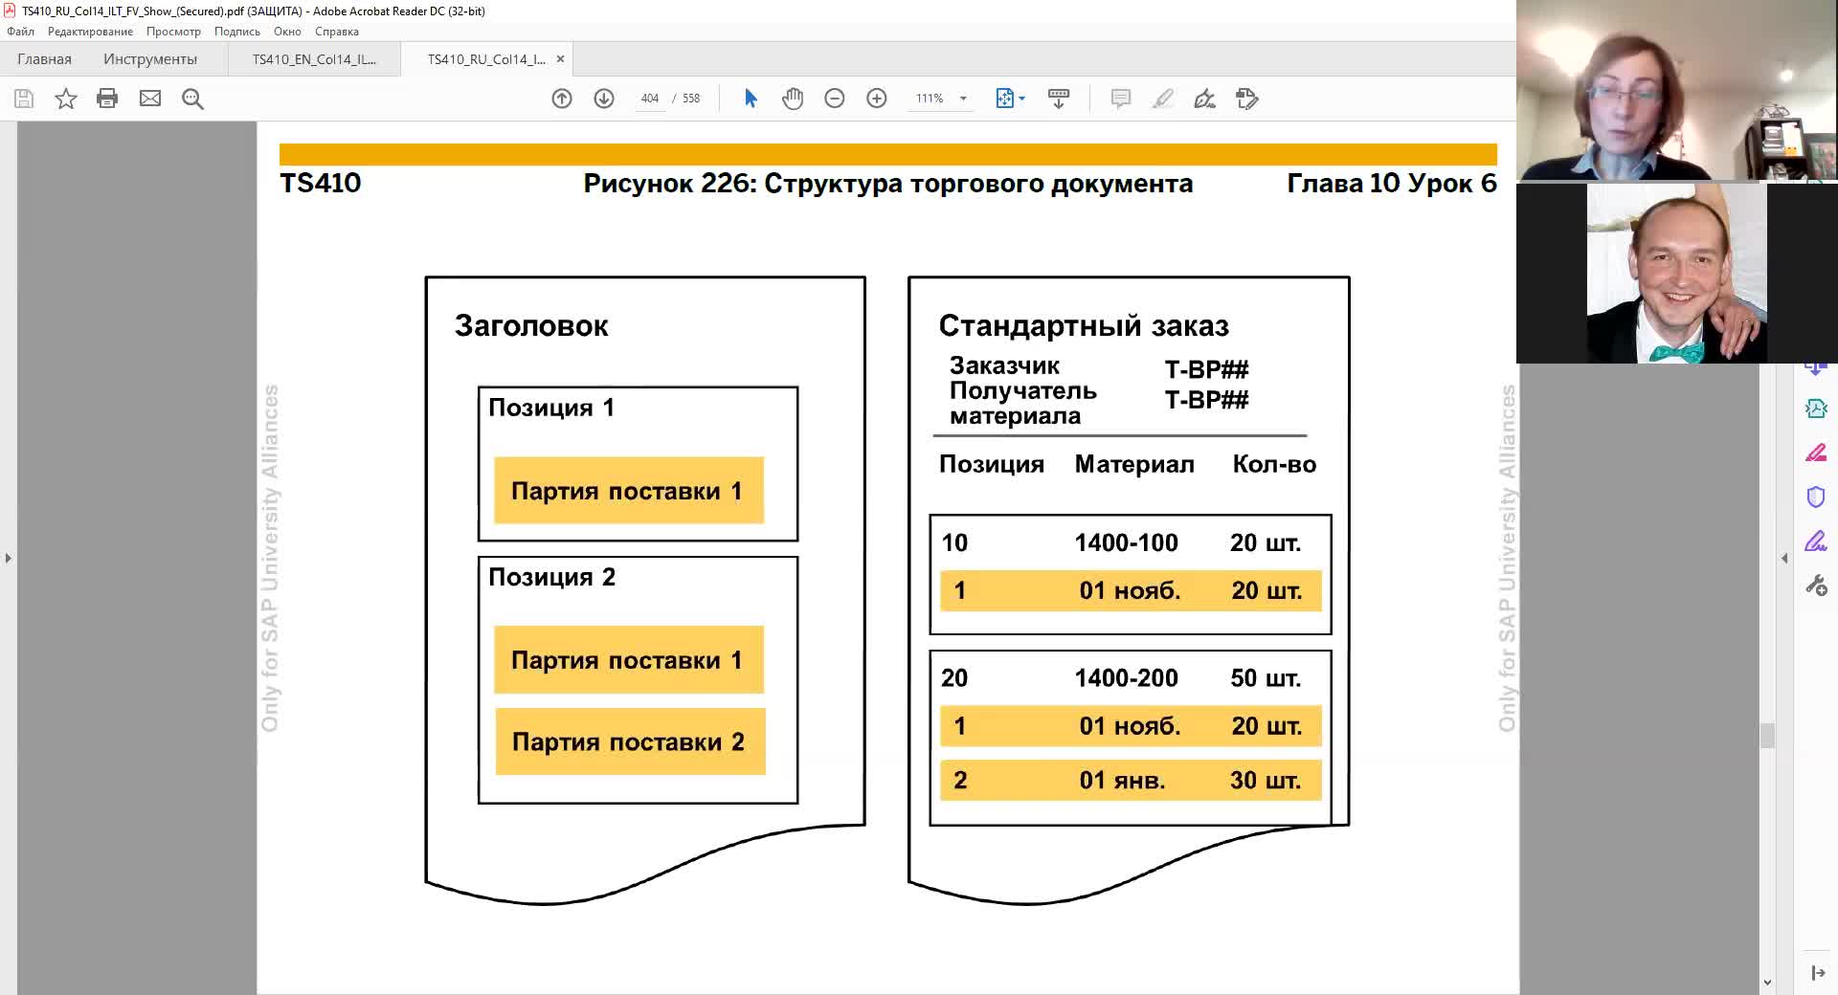This screenshot has height=995, width=1838.
Task: Switch to the Инструменты tab
Action: pyautogui.click(x=150, y=59)
